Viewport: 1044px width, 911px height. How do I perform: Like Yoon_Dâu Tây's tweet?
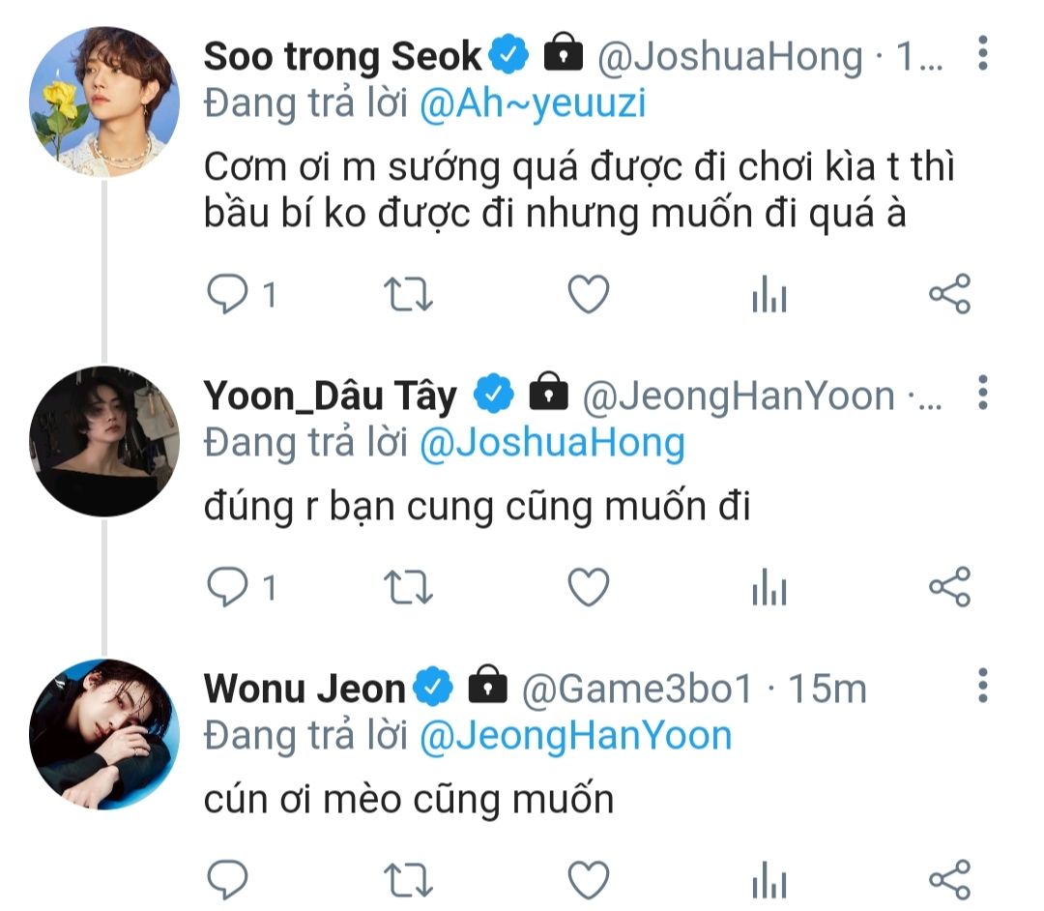[588, 587]
